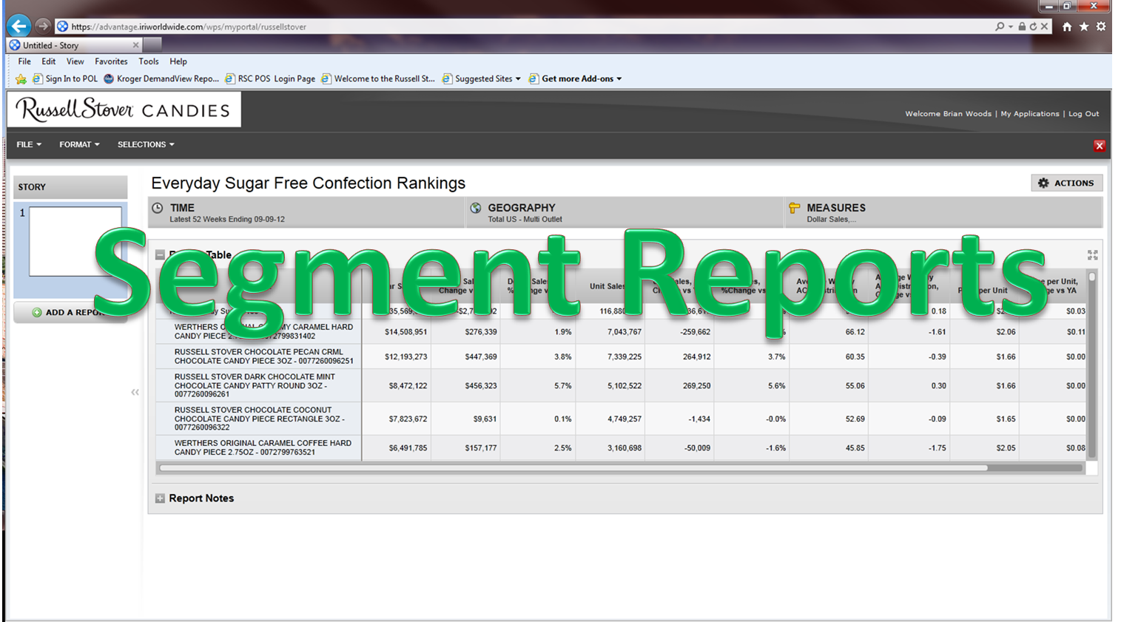Click the browser home icon
Screen dimensions: 1141x622
1066,27
